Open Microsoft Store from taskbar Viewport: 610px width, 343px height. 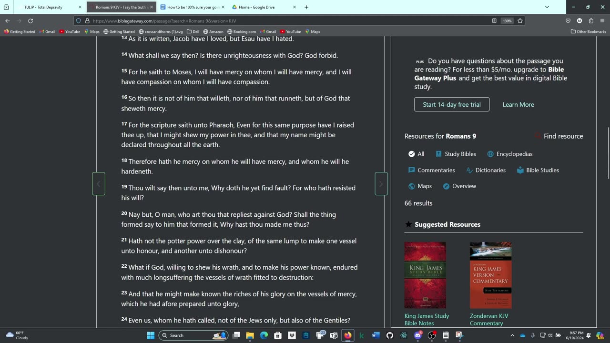(278, 335)
